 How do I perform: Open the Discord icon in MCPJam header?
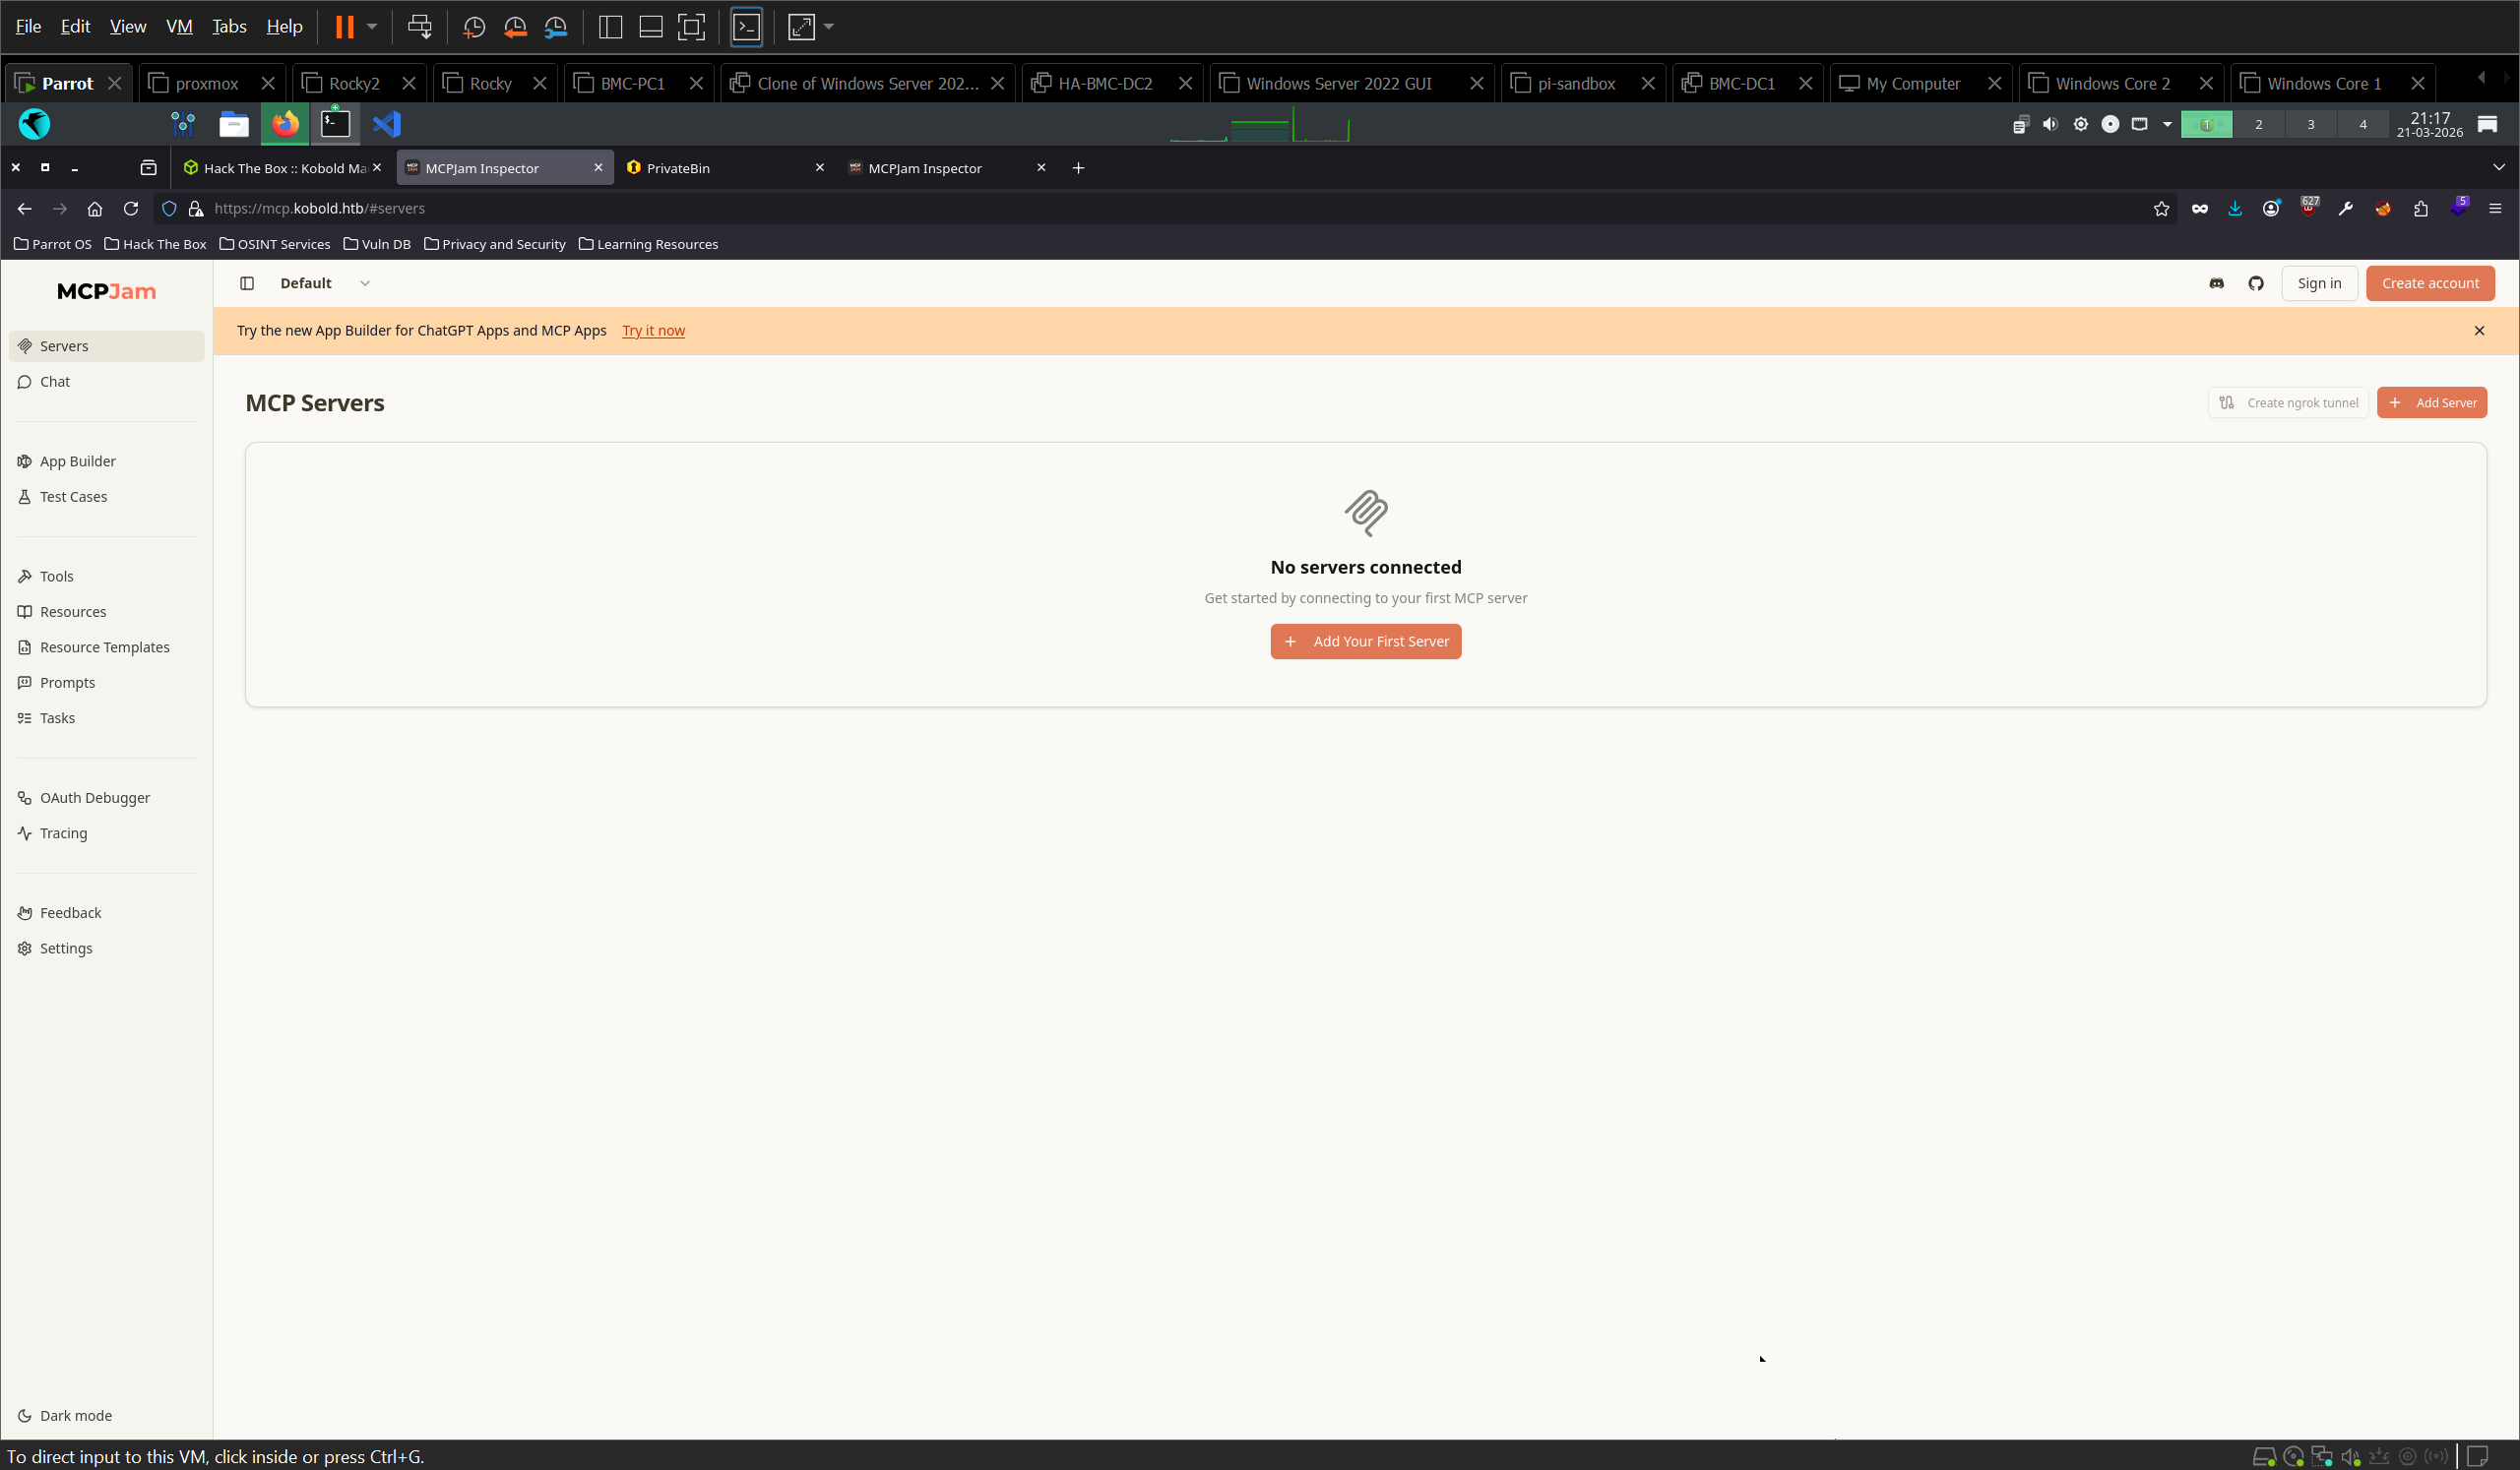point(2216,282)
